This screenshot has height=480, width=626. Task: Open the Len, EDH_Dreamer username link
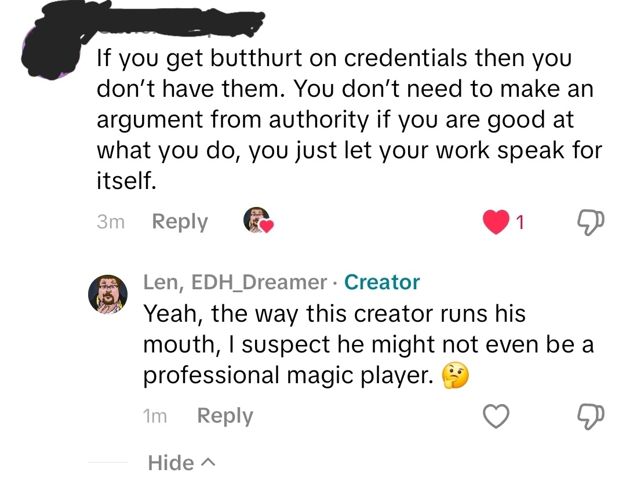tap(235, 282)
